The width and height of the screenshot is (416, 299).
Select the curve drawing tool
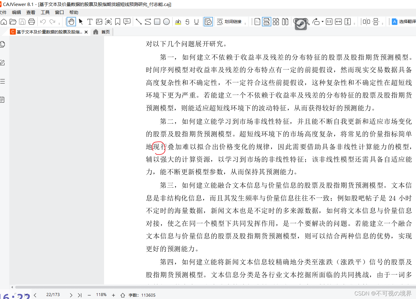click(148, 22)
